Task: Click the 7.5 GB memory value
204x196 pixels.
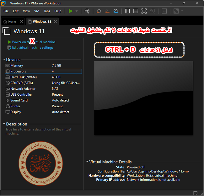Action: pyautogui.click(x=57, y=66)
